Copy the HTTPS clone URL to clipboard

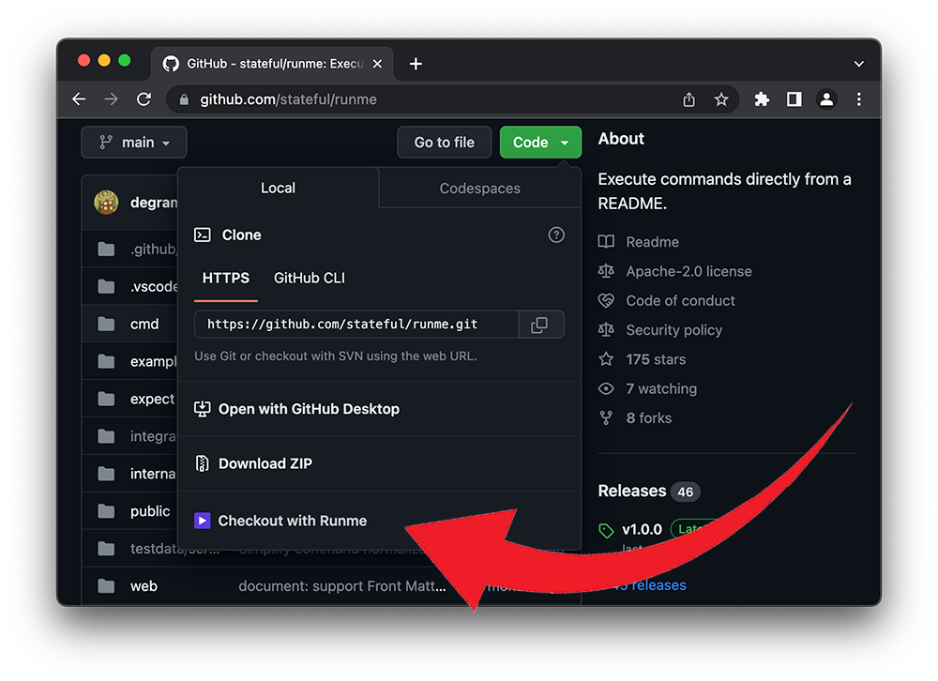click(539, 325)
